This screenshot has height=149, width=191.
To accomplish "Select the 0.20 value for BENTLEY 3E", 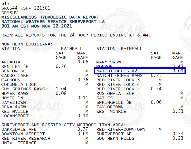I will point(61,67).
